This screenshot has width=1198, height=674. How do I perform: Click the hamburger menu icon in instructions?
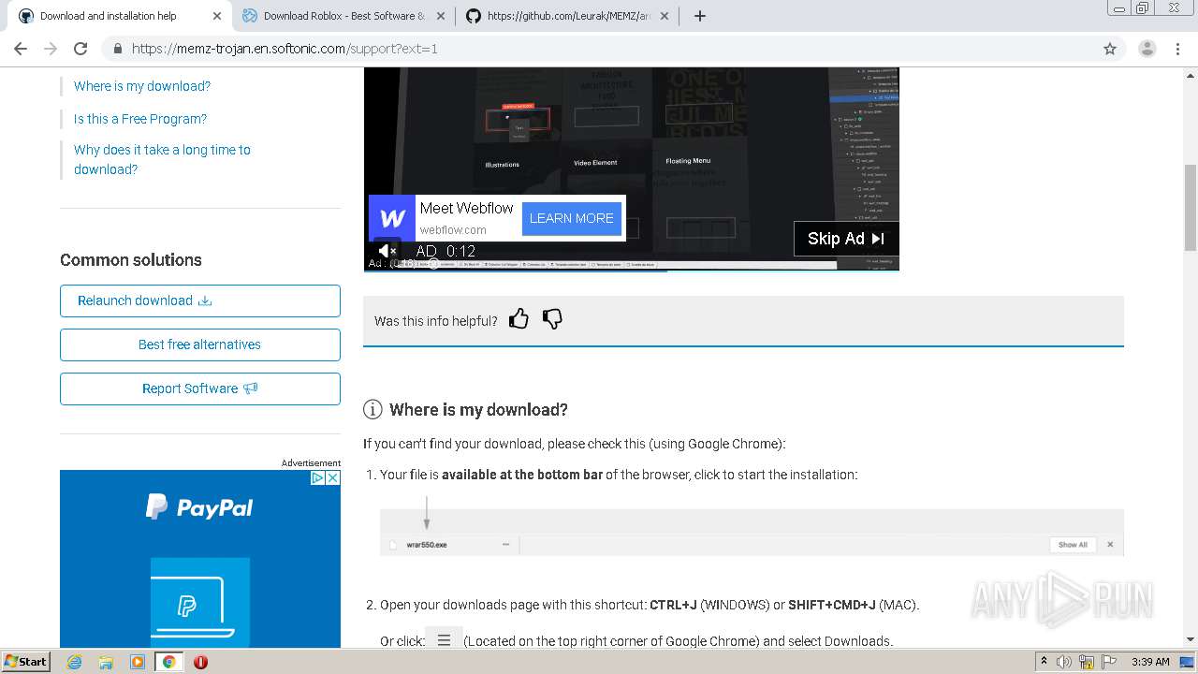(x=444, y=640)
